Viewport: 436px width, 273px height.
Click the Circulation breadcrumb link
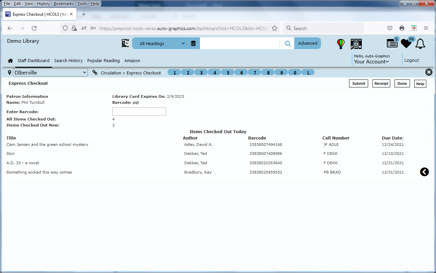point(111,73)
